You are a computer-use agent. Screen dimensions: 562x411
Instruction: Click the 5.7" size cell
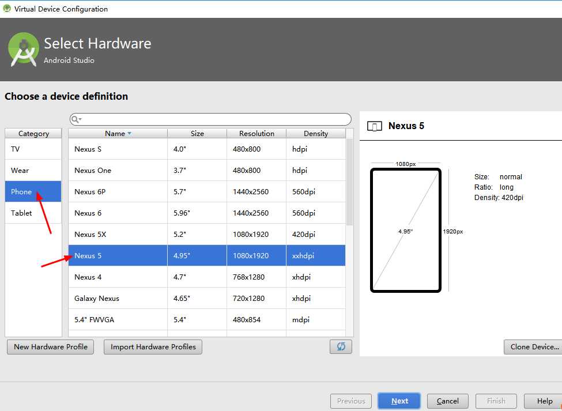(197, 192)
